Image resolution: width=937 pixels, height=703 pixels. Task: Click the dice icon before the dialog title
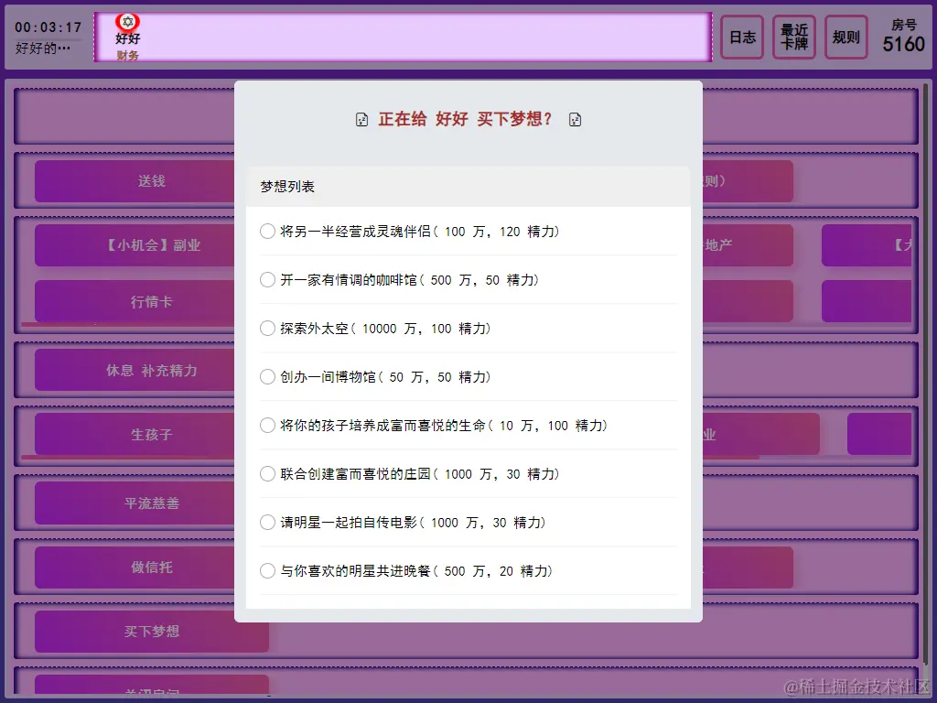coord(361,120)
